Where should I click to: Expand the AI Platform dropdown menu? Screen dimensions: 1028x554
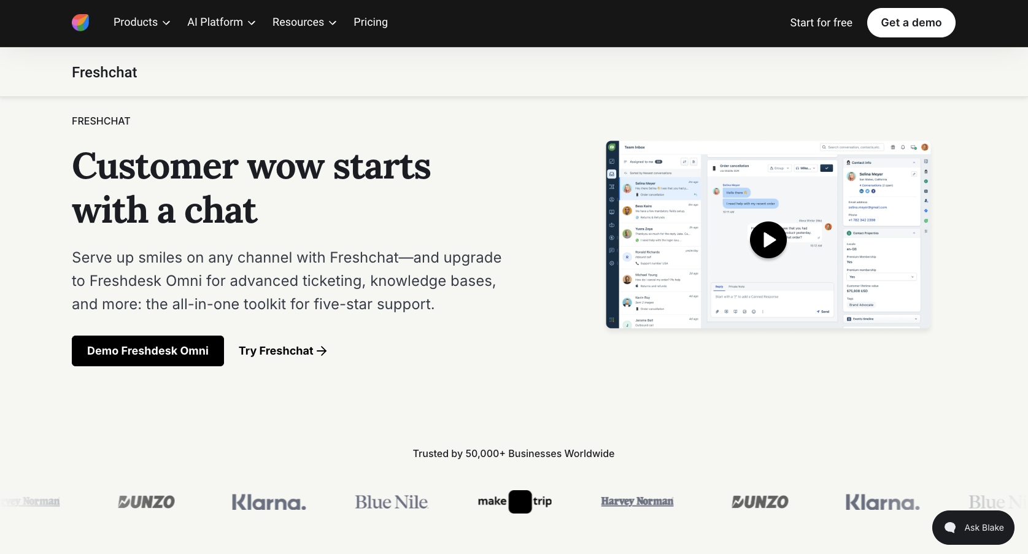pos(221,22)
